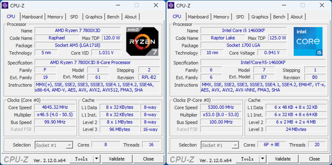Open the Socket #1 selection dropdown on right window
332x165 pixels.
(x=235, y=145)
